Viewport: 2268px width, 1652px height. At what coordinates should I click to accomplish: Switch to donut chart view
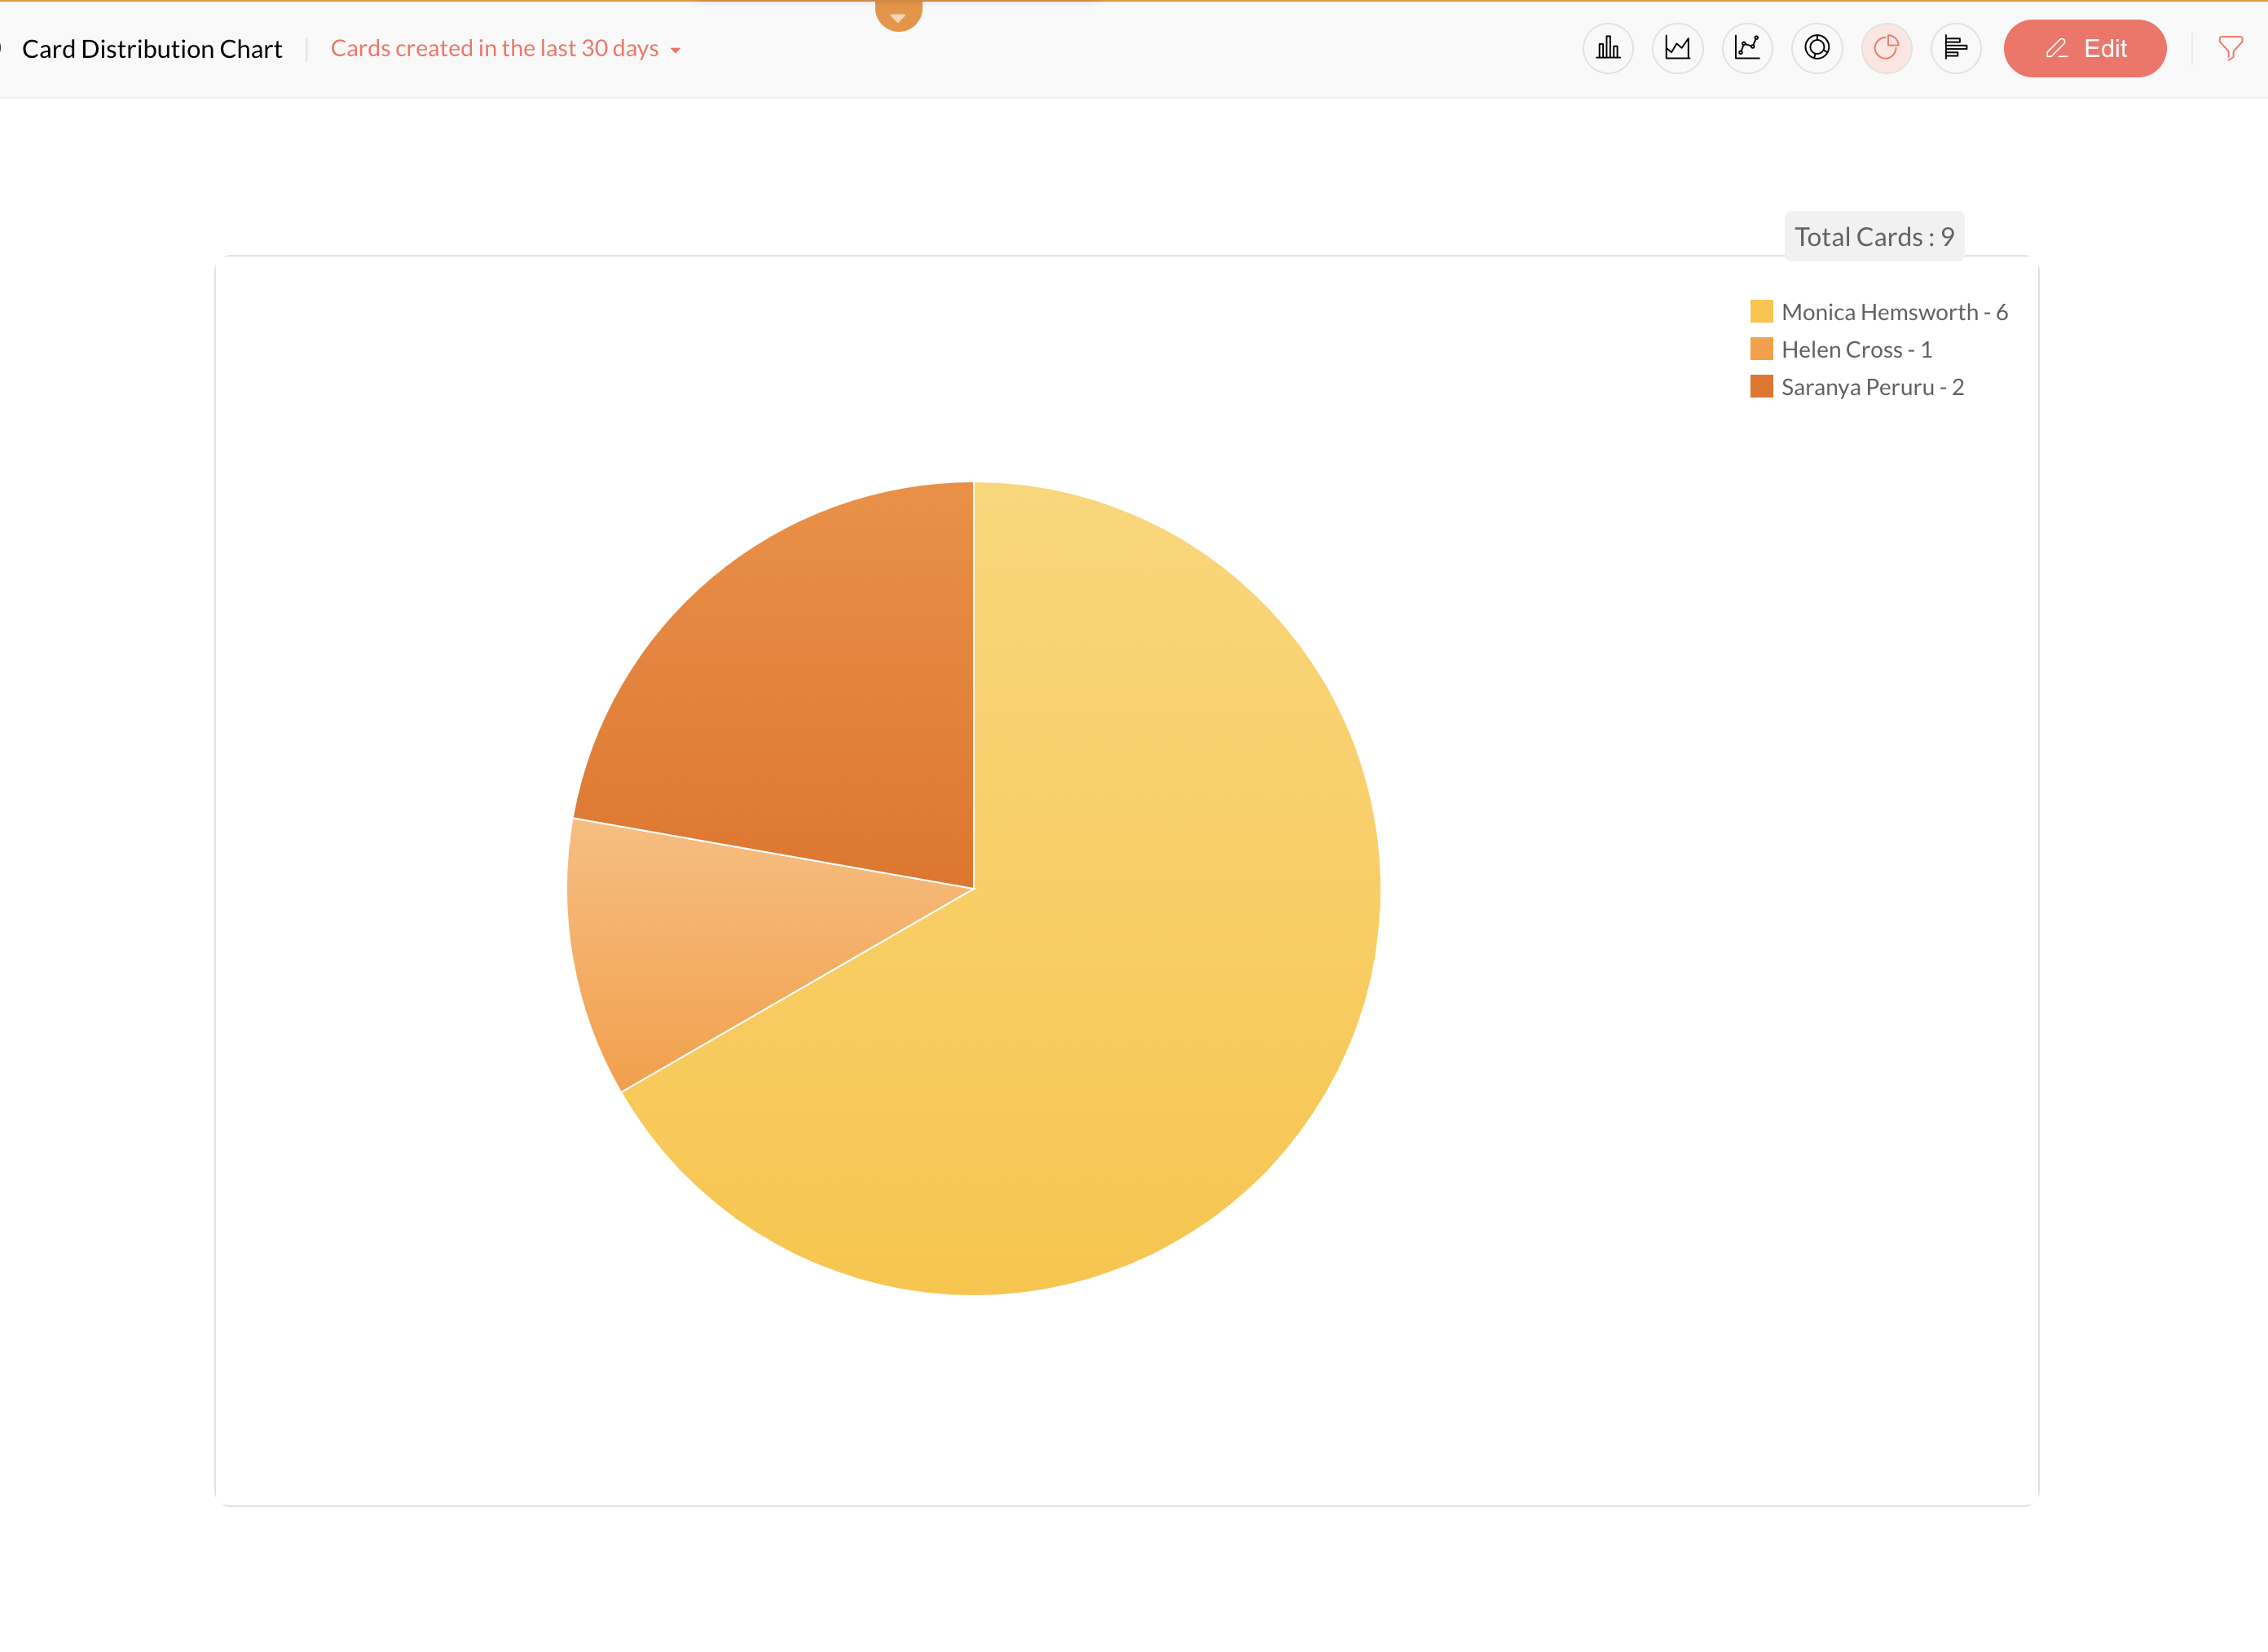coord(1817,48)
